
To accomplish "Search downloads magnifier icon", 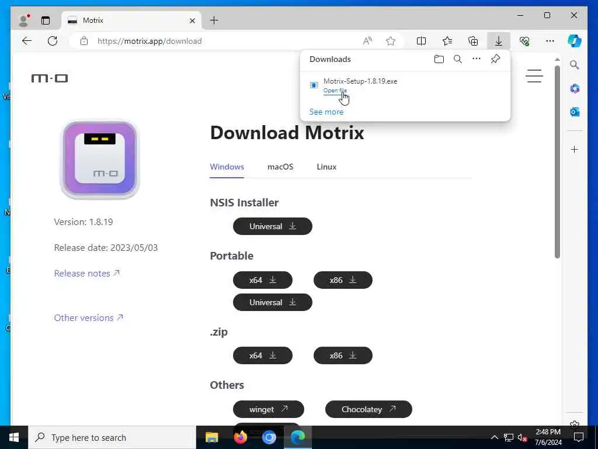I will coord(458,59).
